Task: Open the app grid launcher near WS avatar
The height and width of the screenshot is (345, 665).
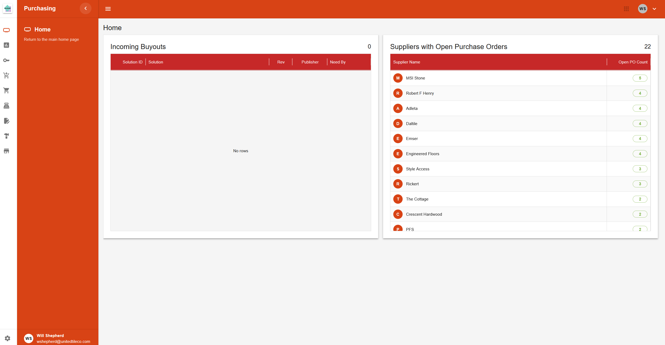Action: tap(626, 9)
